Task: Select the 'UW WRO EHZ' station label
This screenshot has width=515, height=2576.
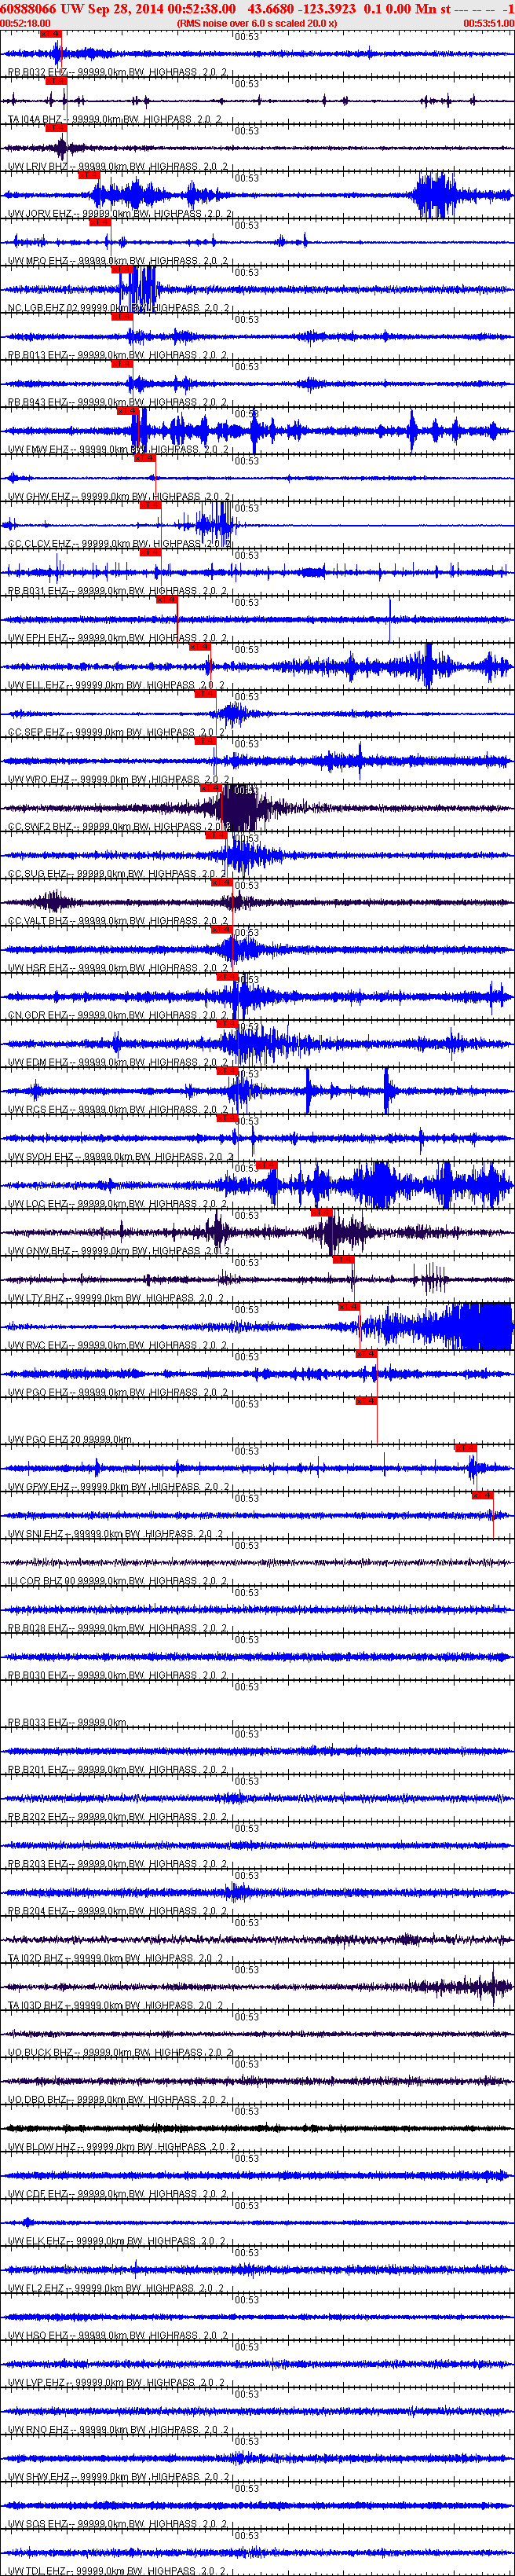Action: coord(39,779)
